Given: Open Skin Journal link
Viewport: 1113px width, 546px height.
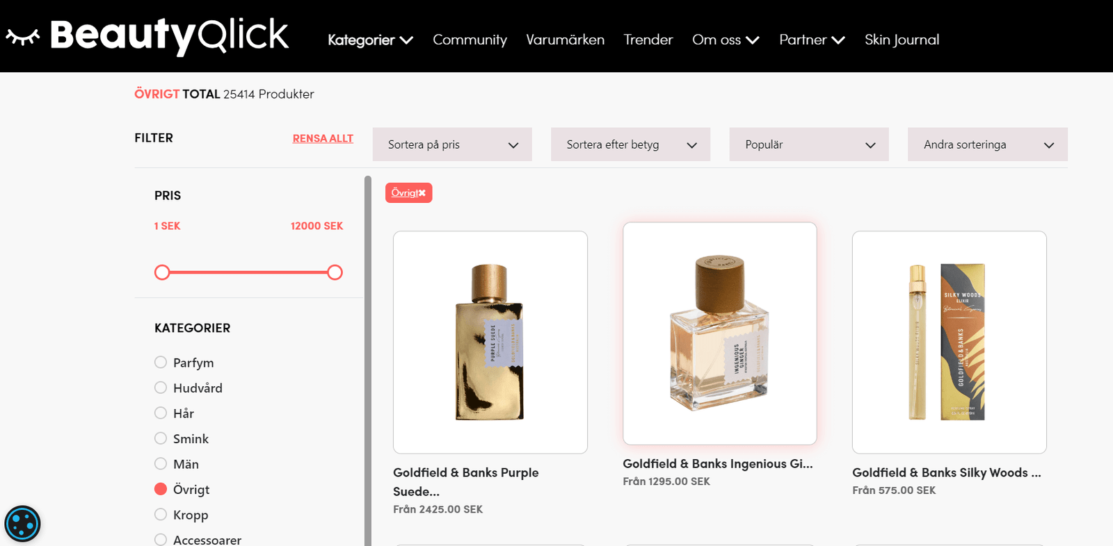Looking at the screenshot, I should (x=902, y=40).
